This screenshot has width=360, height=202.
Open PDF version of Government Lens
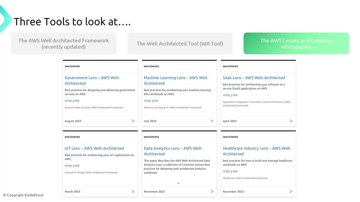[77, 101]
